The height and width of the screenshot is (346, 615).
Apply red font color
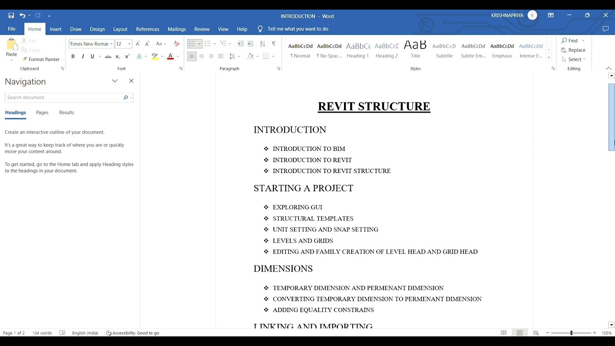coord(170,56)
